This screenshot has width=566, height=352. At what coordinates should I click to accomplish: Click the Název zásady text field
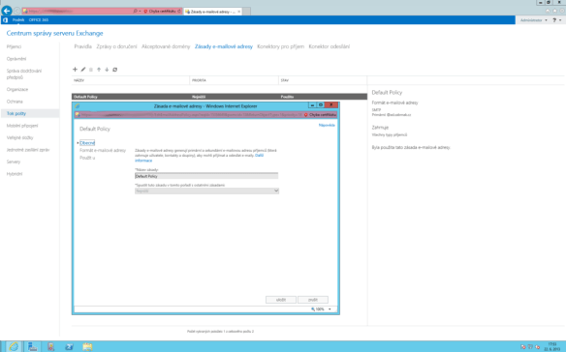point(206,176)
